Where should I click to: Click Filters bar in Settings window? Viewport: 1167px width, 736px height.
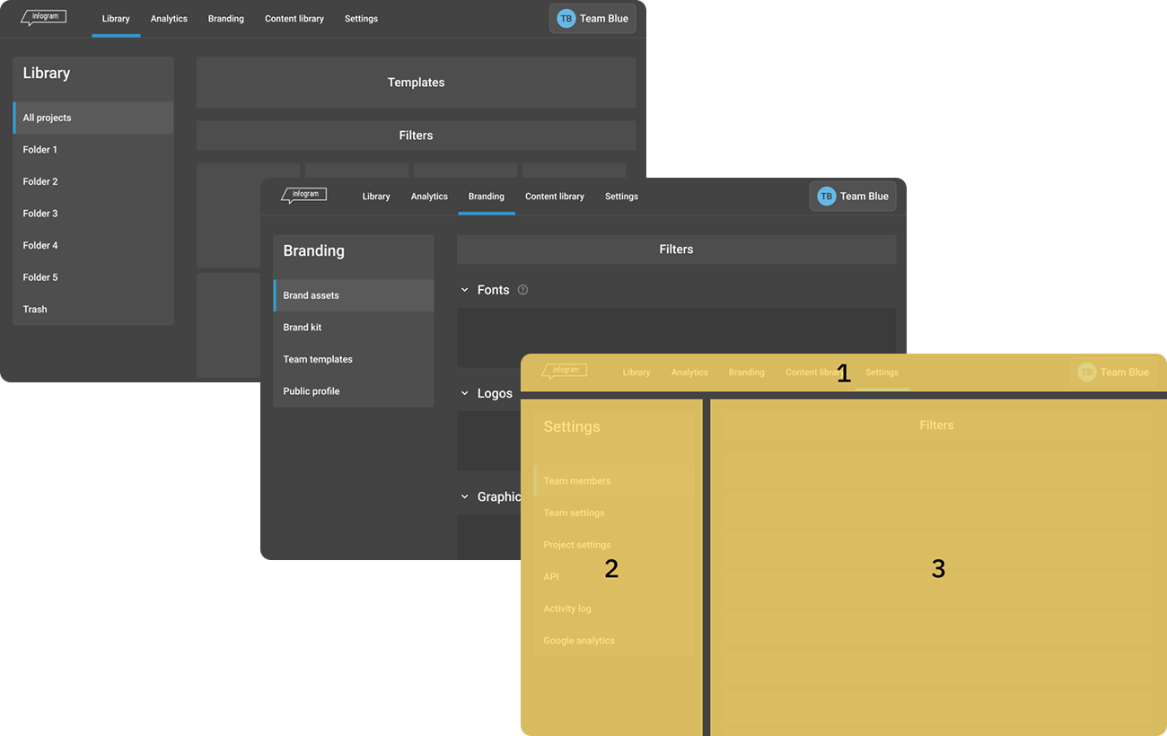coord(937,425)
